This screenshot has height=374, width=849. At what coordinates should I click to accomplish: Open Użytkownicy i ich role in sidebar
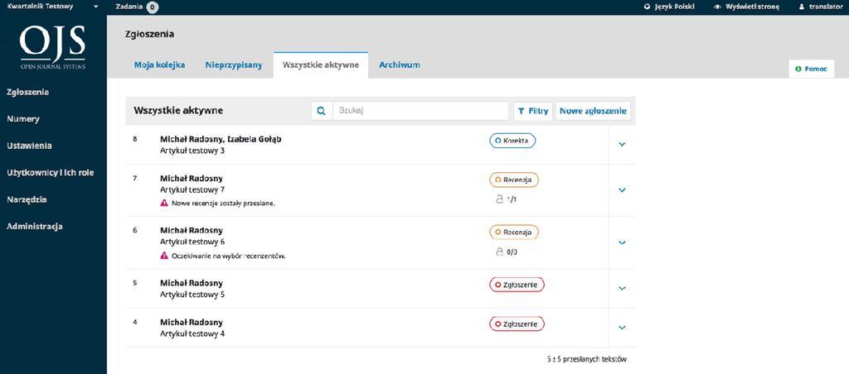click(x=51, y=173)
